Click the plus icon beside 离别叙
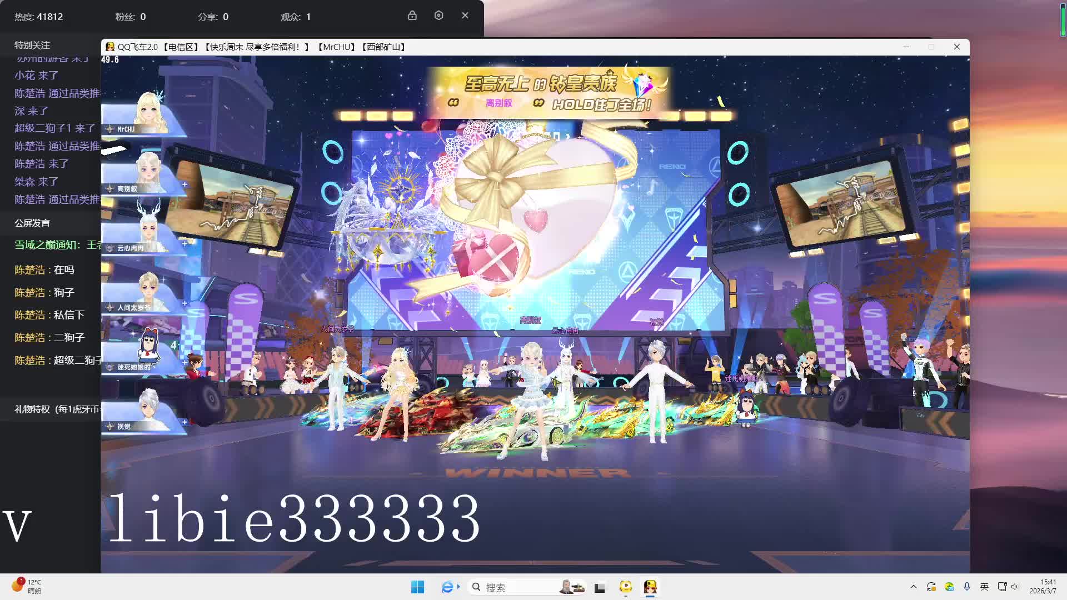Viewport: 1067px width, 600px height. [185, 184]
